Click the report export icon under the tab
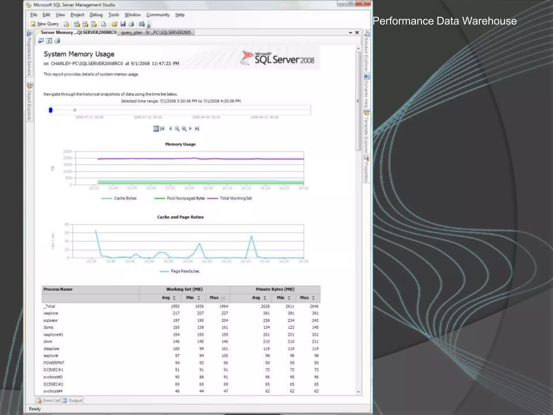Viewport: 553px width, 415px height. point(41,41)
